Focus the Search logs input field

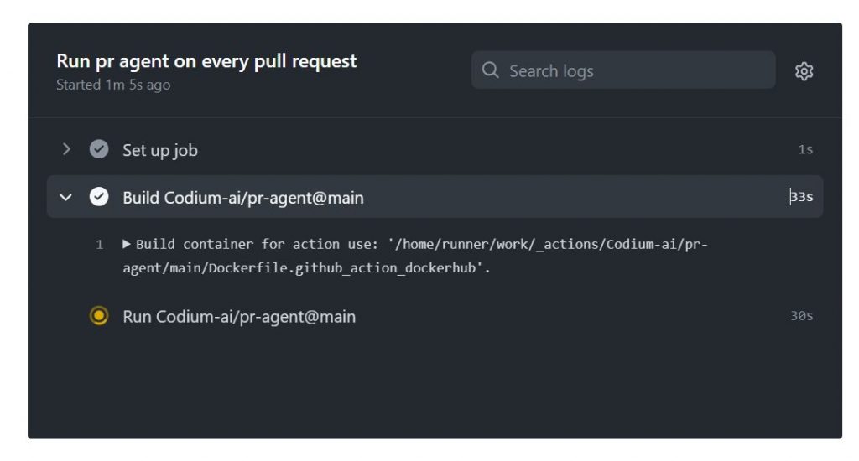click(x=623, y=70)
